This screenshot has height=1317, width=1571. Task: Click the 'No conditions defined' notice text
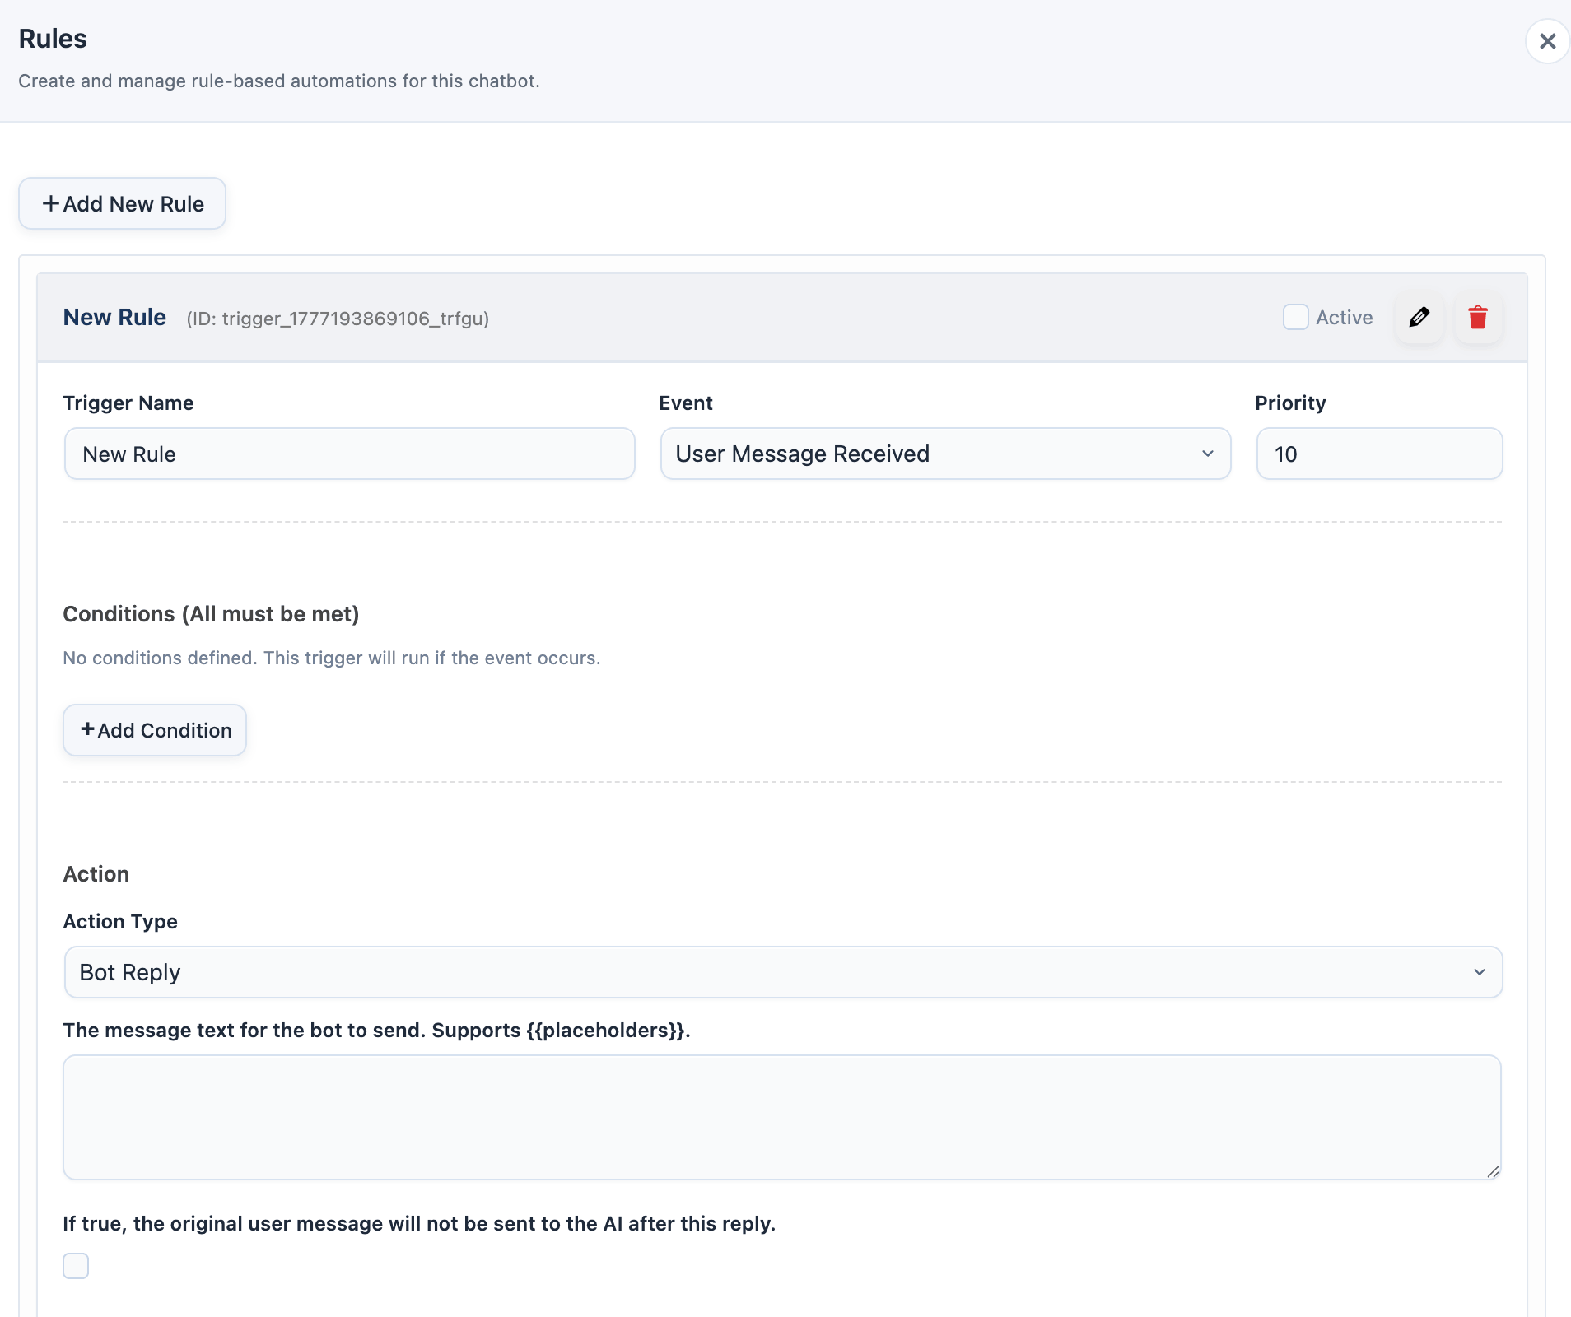[x=332, y=658]
